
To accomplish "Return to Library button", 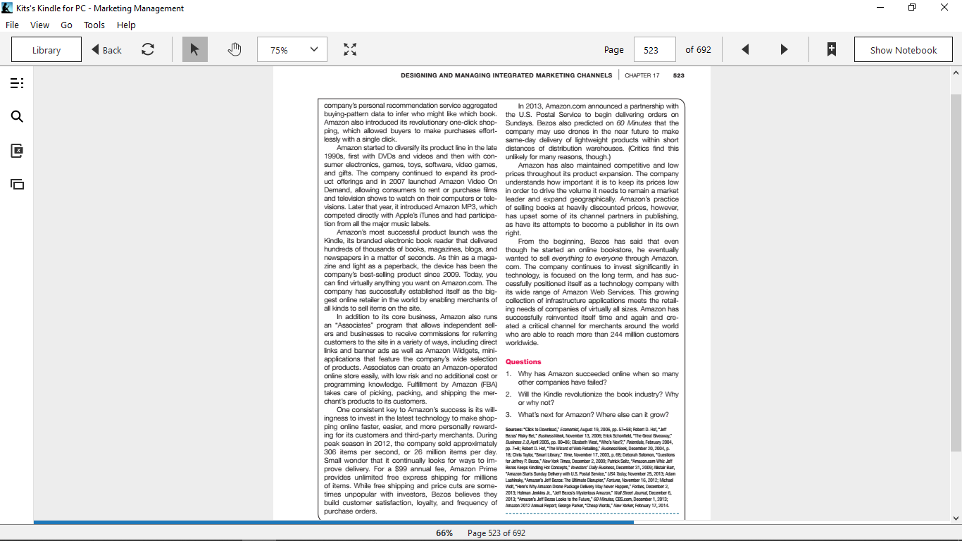I will point(46,49).
